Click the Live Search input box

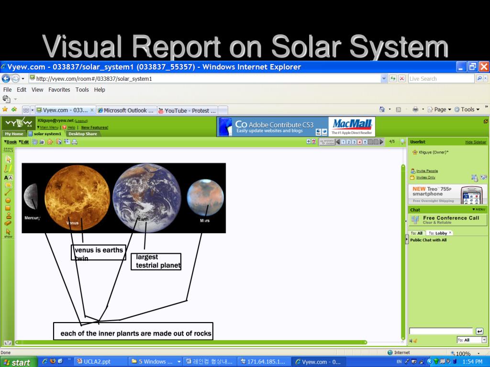[441, 79]
